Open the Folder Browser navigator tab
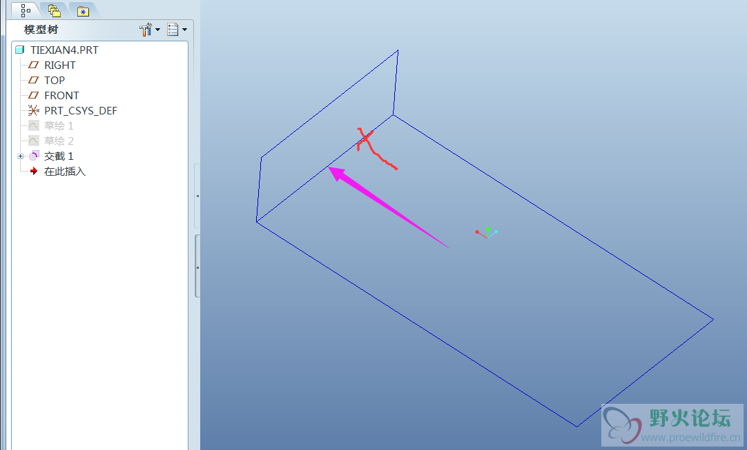This screenshot has height=450, width=747. [x=55, y=10]
